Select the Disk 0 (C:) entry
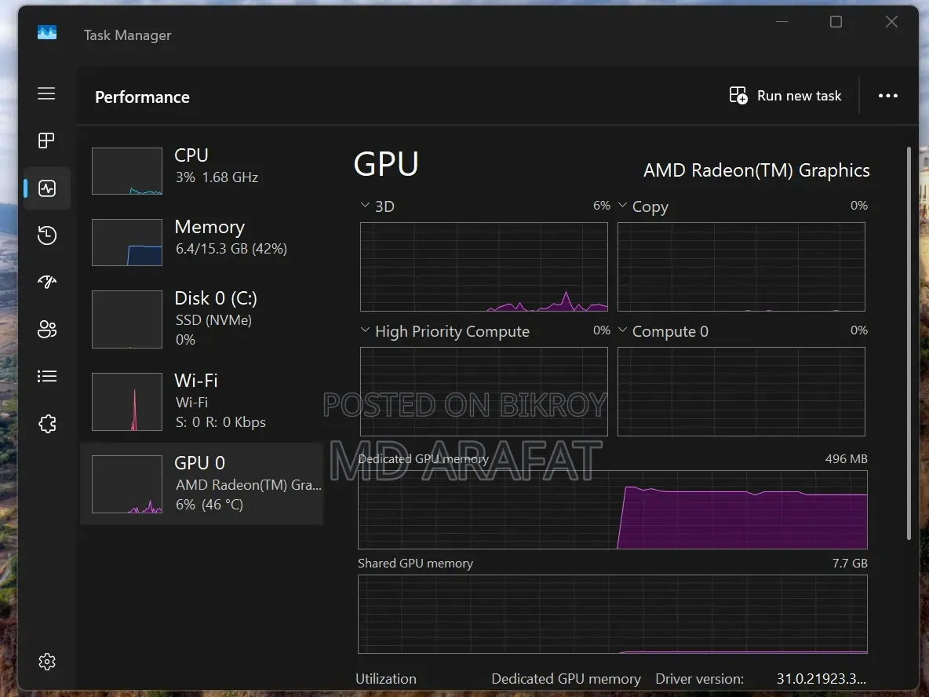 [202, 319]
